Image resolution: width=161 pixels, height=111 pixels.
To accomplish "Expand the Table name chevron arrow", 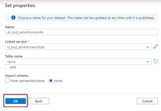I will 148,62.
